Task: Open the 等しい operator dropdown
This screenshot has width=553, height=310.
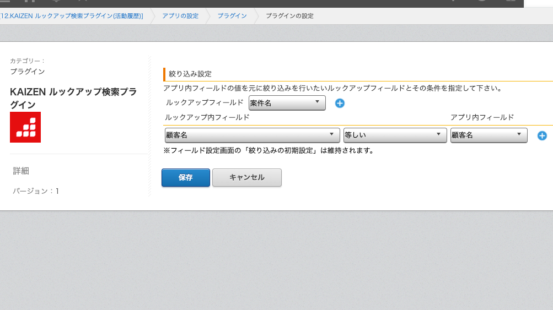Action: [395, 135]
